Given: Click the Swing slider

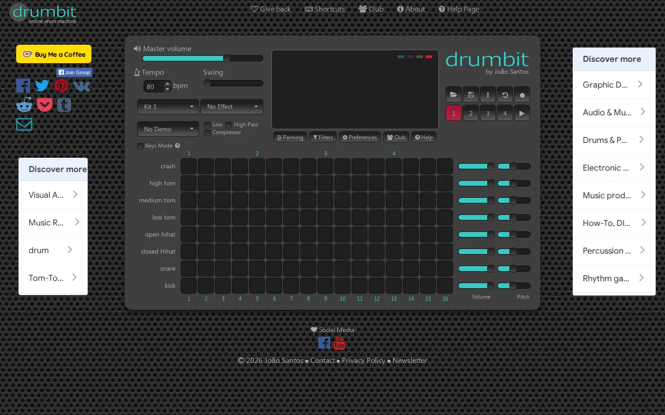Looking at the screenshot, I should point(233,83).
